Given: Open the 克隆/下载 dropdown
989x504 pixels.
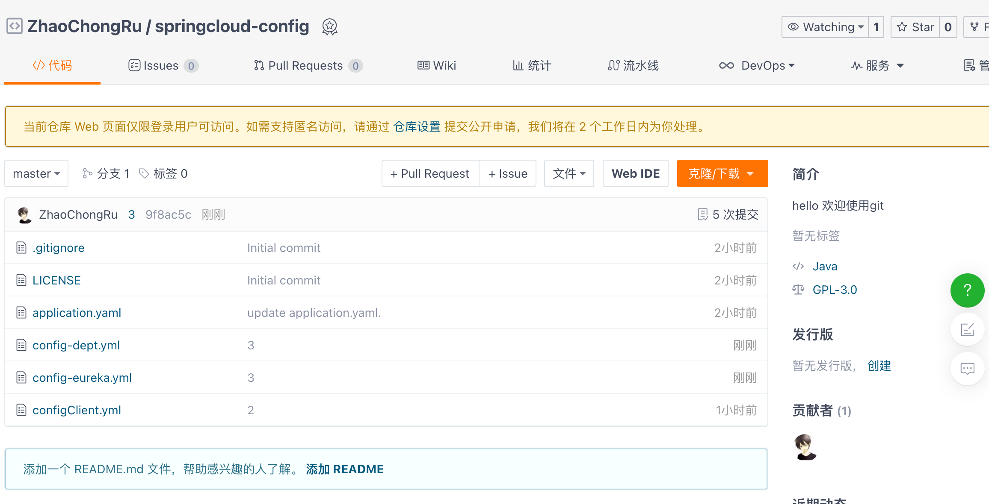Looking at the screenshot, I should (x=722, y=173).
